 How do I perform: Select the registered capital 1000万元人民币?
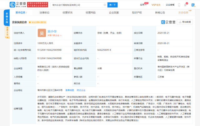pos(45,43)
